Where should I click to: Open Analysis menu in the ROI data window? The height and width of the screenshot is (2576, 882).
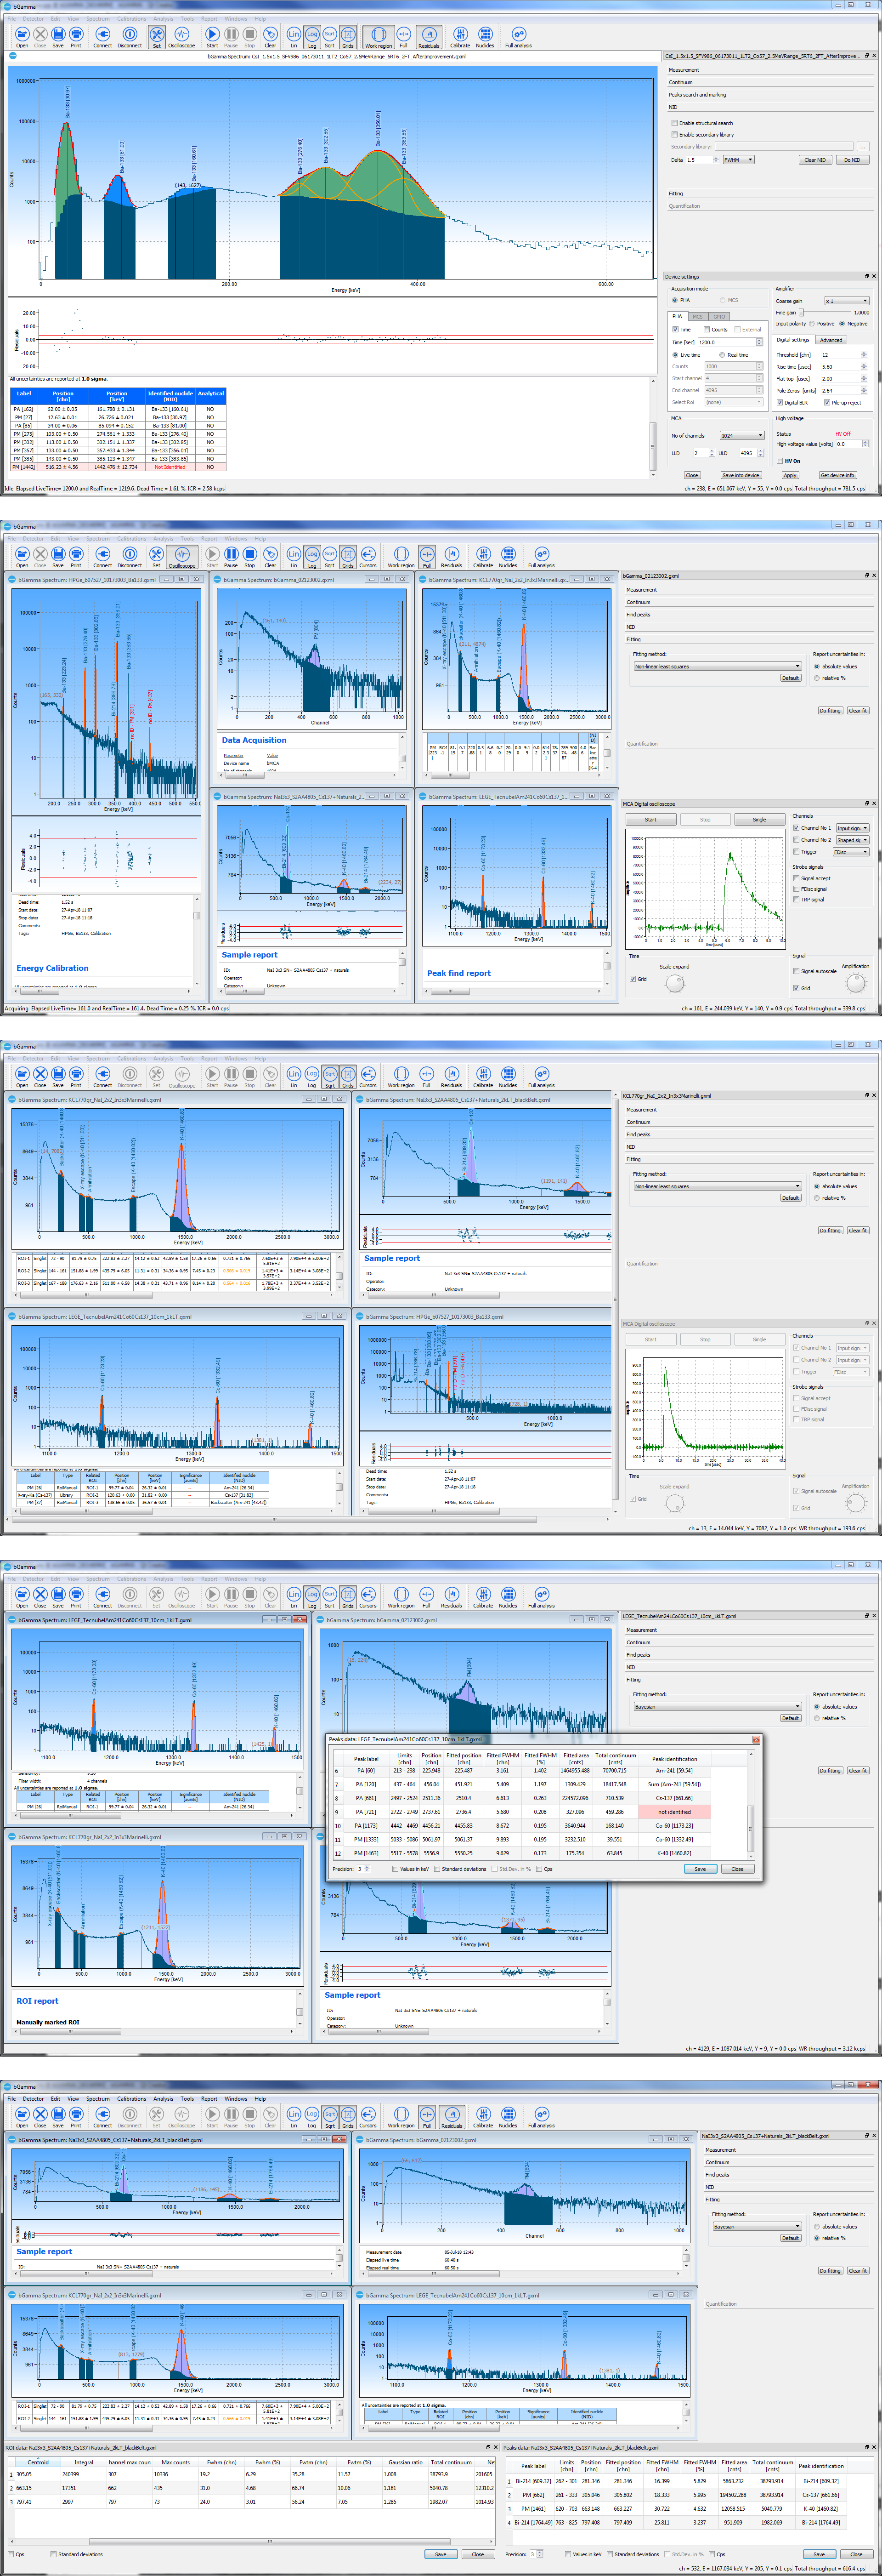tap(163, 2098)
